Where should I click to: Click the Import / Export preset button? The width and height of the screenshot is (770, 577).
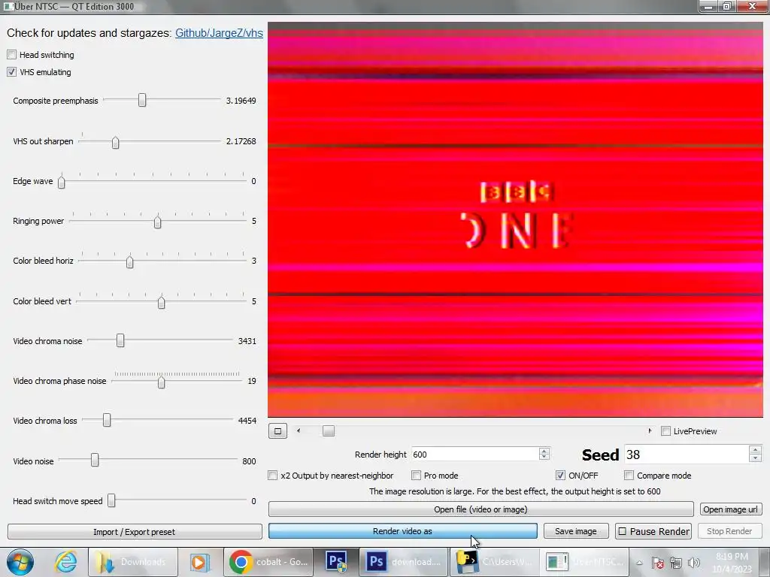pos(135,532)
